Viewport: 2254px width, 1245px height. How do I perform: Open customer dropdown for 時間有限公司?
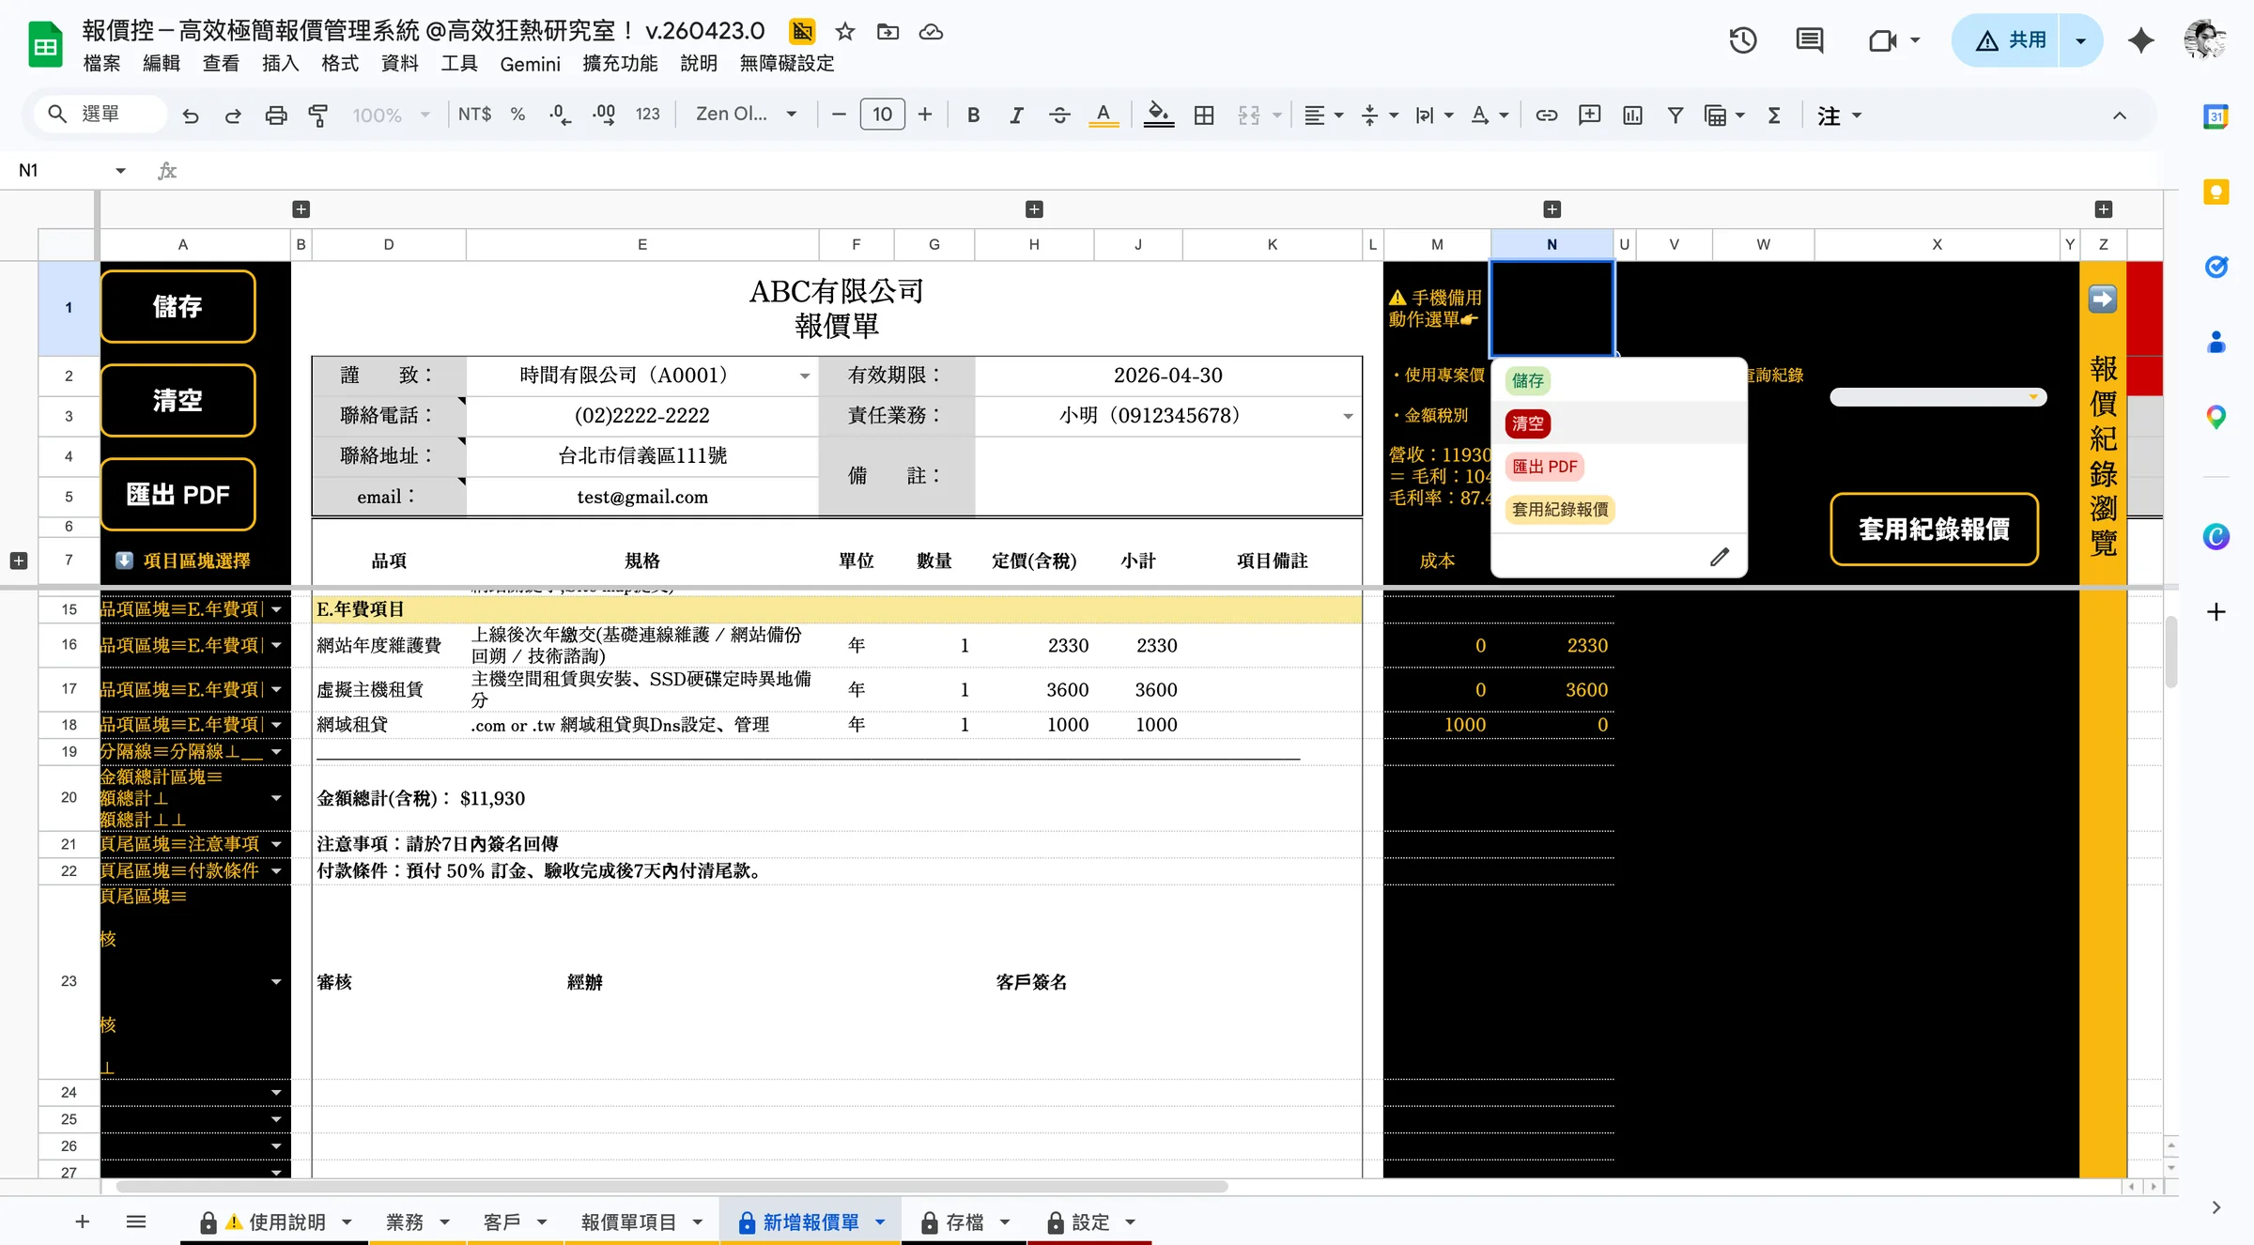tap(805, 376)
